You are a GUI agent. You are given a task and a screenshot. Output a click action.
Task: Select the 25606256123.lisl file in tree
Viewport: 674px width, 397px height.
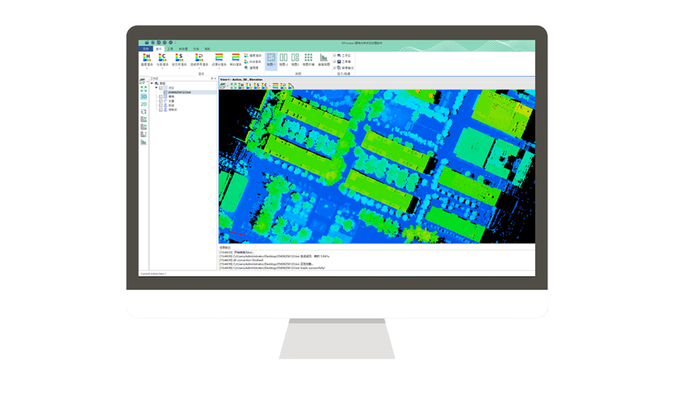[x=178, y=92]
